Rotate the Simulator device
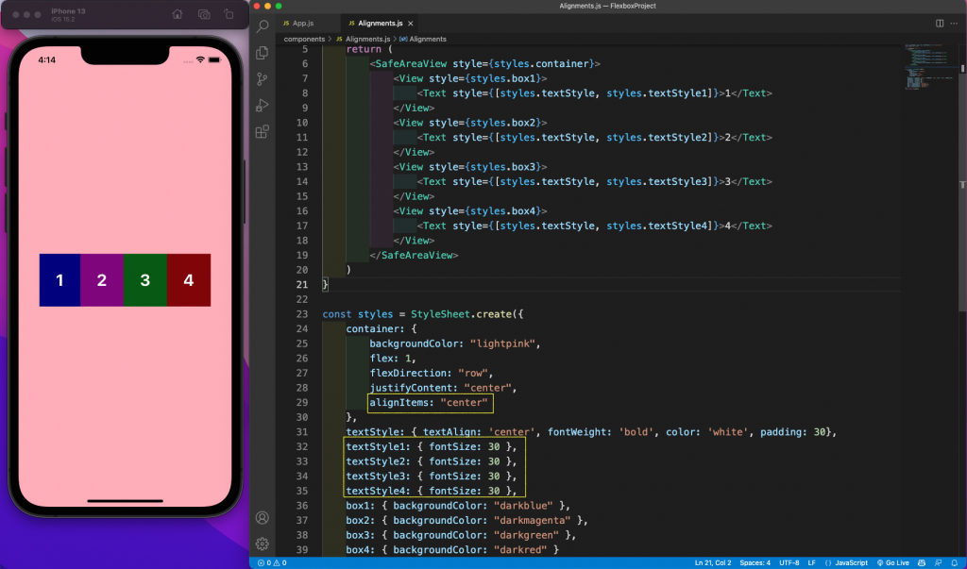Image resolution: width=967 pixels, height=569 pixels. [x=229, y=14]
